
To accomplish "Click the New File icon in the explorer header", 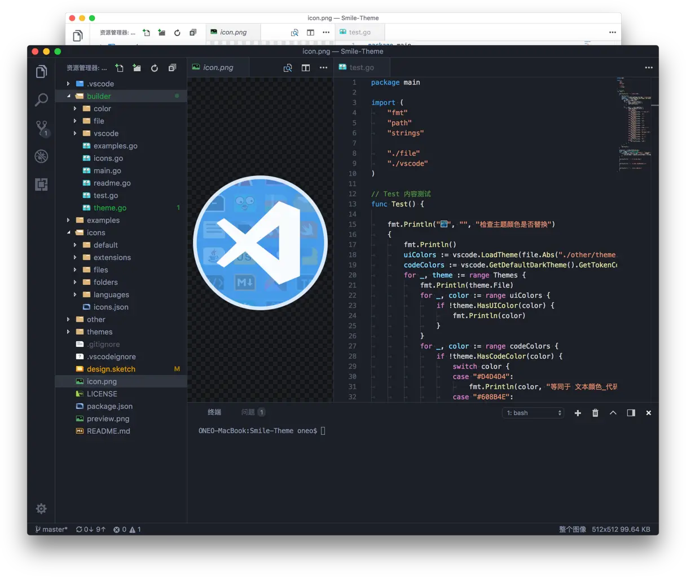I will [x=119, y=68].
